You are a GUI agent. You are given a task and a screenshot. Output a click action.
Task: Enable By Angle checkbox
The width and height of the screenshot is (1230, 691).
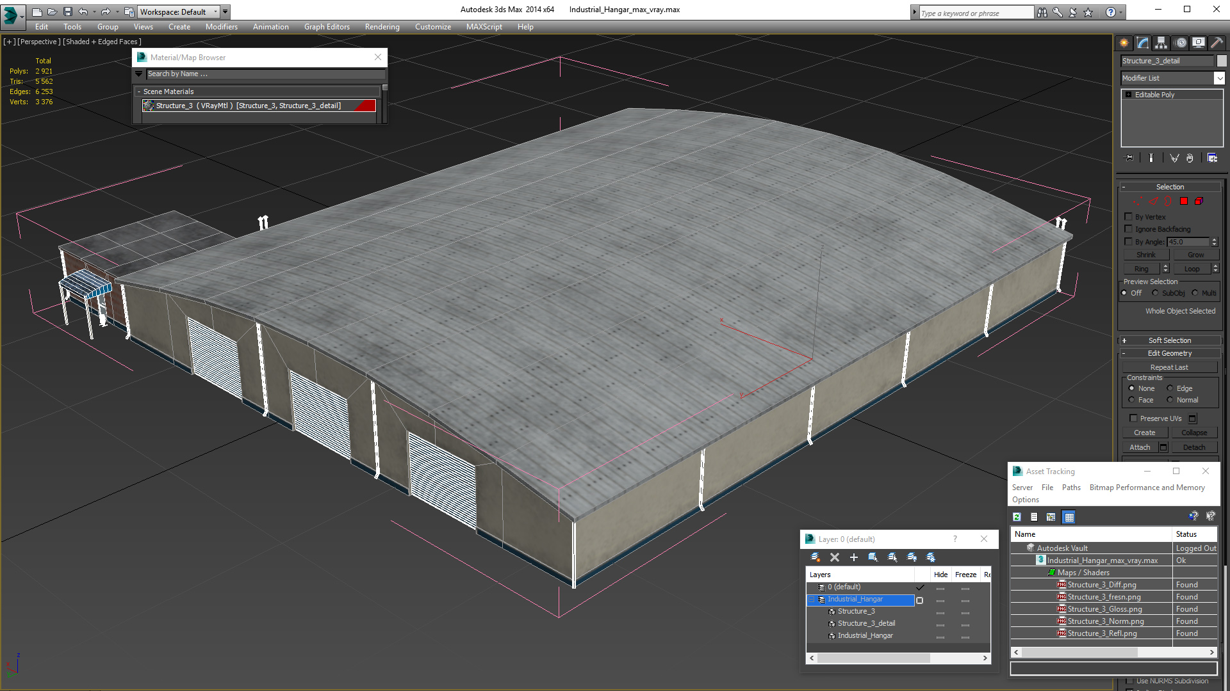[x=1129, y=242]
